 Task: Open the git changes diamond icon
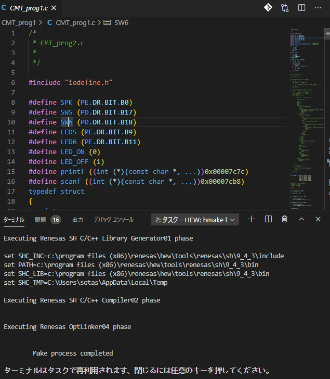click(268, 8)
